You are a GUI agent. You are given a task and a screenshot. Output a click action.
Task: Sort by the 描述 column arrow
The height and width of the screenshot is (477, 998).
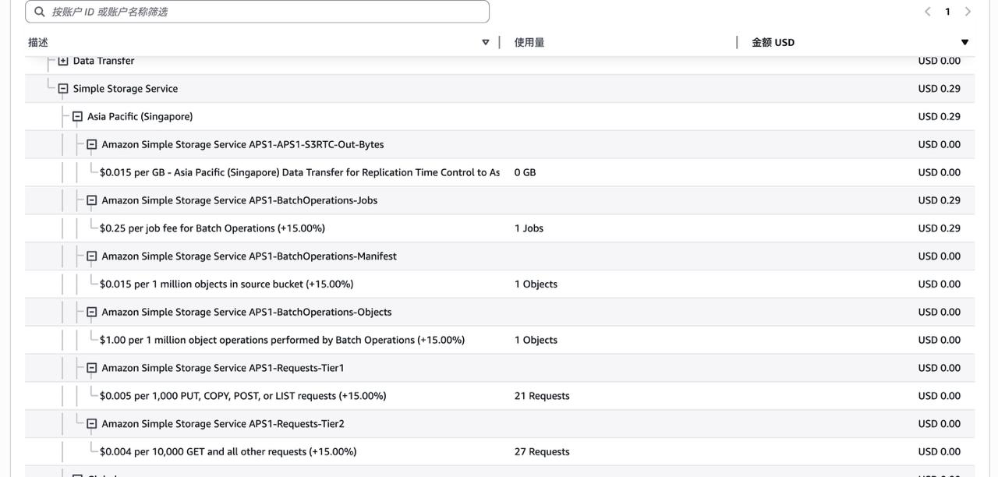tap(486, 42)
